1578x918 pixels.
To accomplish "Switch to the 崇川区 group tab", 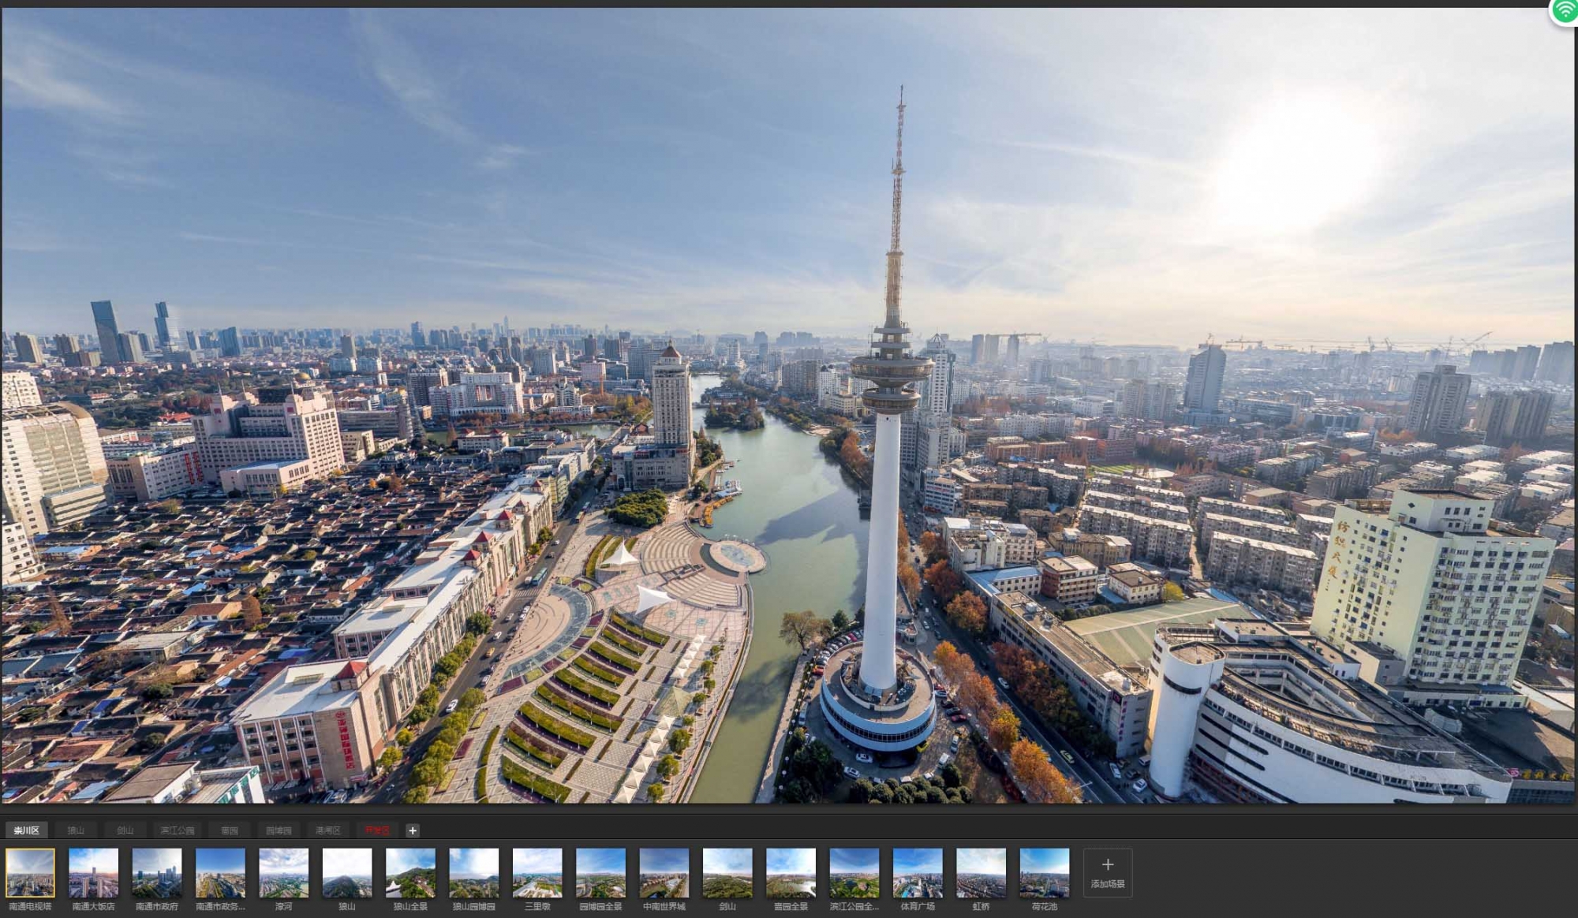I will 27,830.
